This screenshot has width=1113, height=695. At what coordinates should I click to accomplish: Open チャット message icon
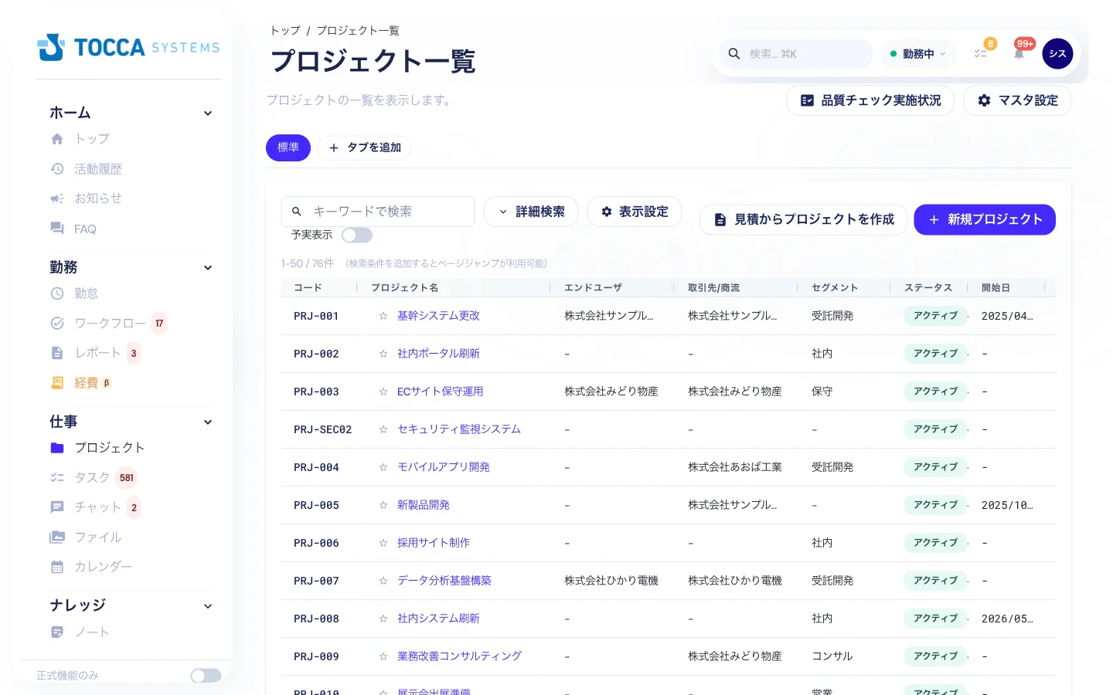(x=57, y=507)
